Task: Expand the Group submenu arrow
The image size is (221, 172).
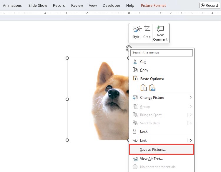Action: (x=191, y=106)
